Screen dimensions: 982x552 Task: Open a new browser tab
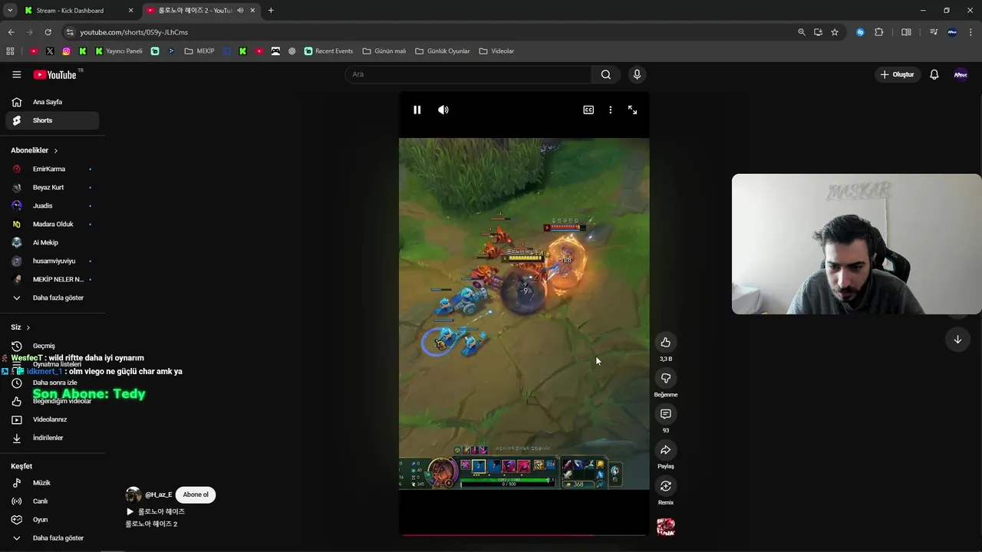tap(271, 10)
